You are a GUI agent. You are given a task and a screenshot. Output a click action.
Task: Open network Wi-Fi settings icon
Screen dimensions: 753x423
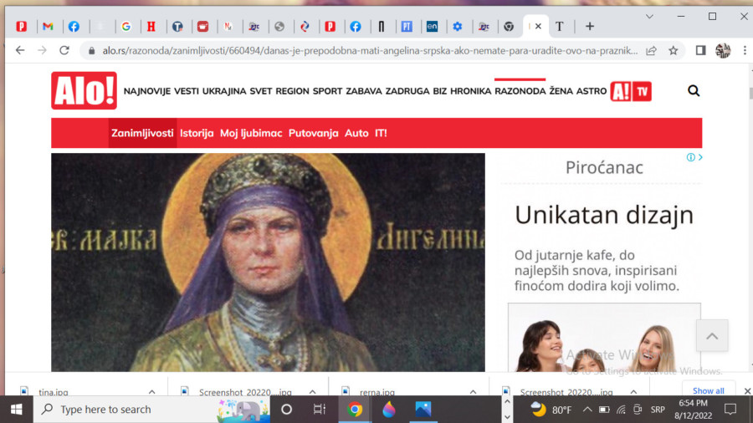pos(621,410)
